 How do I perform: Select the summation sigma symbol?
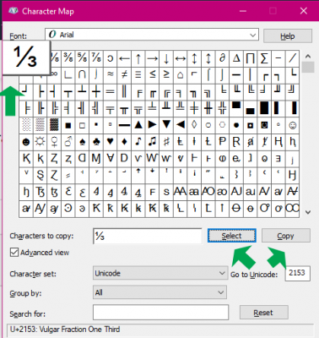click(264, 58)
